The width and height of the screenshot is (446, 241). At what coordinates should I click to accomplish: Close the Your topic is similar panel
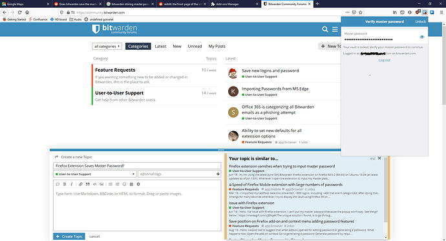pyautogui.click(x=379, y=158)
